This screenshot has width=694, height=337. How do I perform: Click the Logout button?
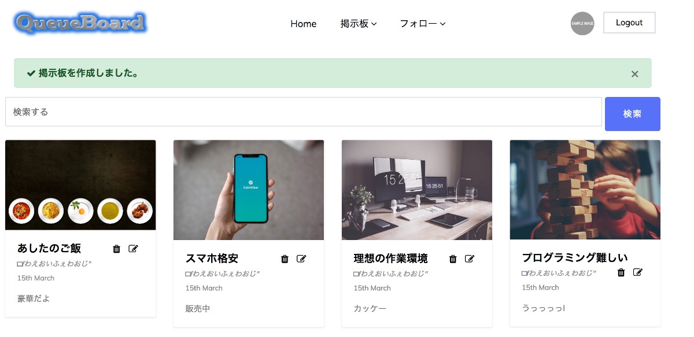click(629, 23)
